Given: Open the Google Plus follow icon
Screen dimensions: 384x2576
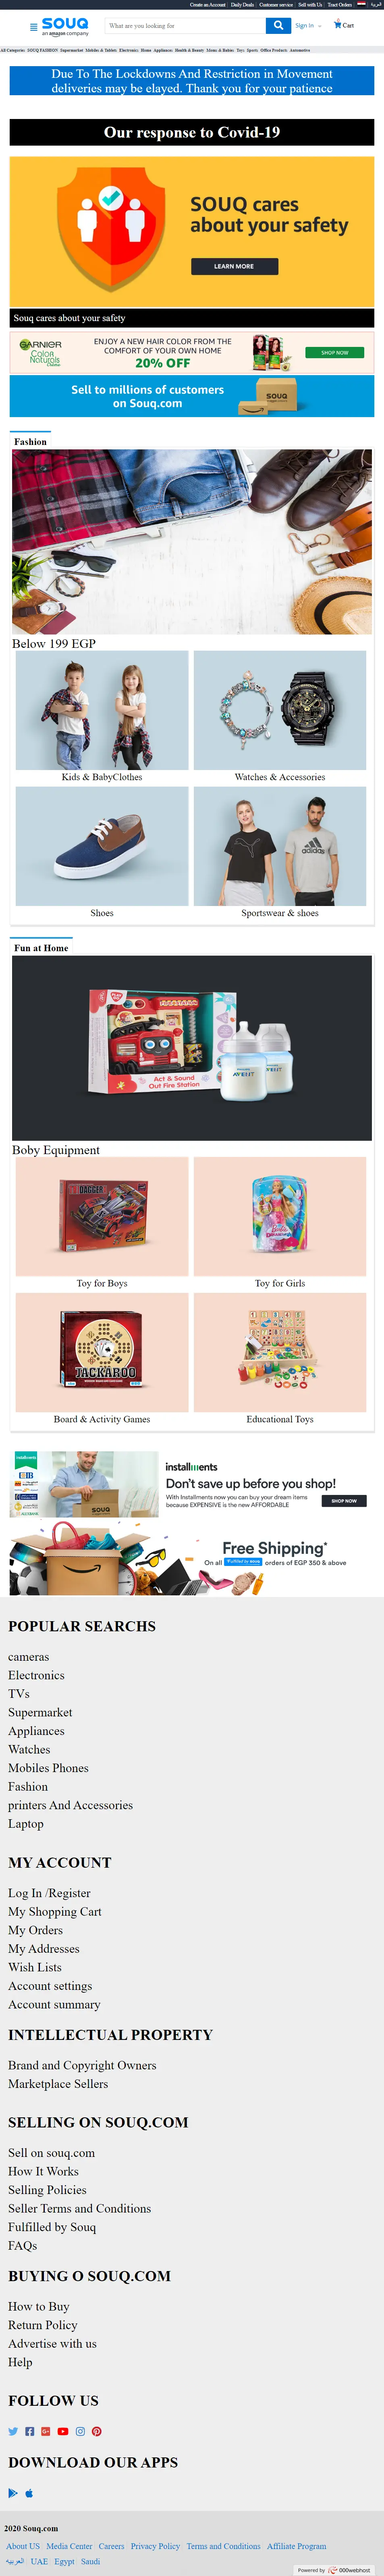Looking at the screenshot, I should pyautogui.click(x=46, y=2431).
